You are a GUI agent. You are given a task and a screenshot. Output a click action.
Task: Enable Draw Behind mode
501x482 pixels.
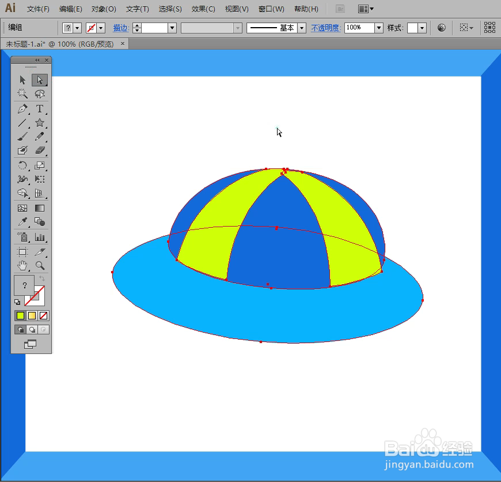[32, 329]
